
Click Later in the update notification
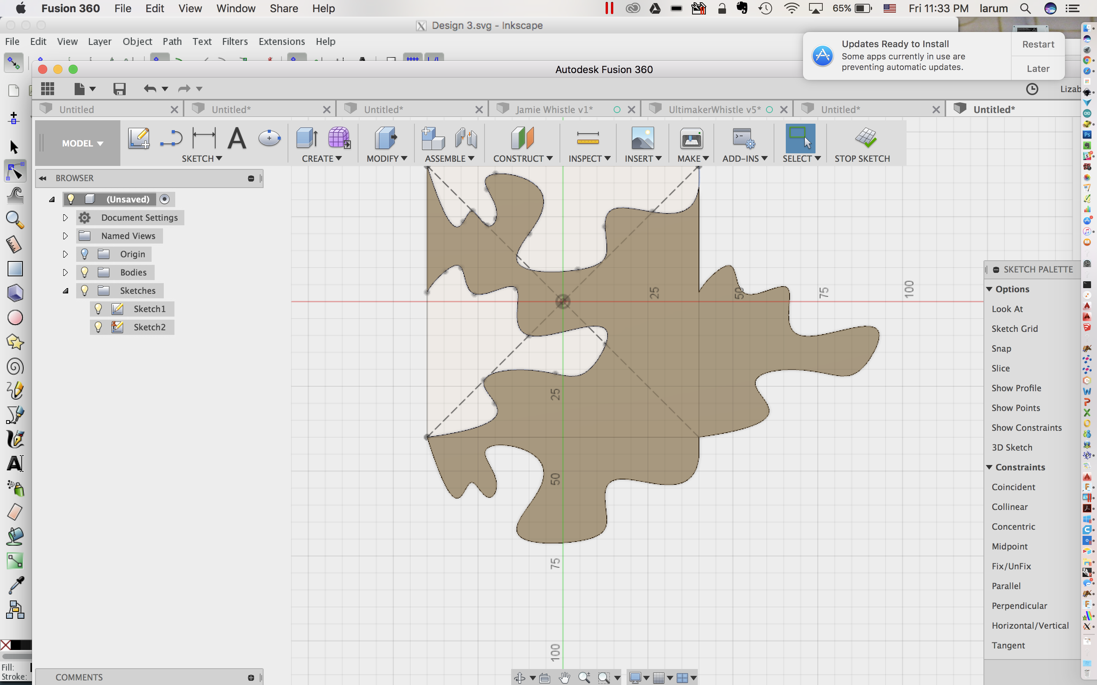coord(1038,68)
